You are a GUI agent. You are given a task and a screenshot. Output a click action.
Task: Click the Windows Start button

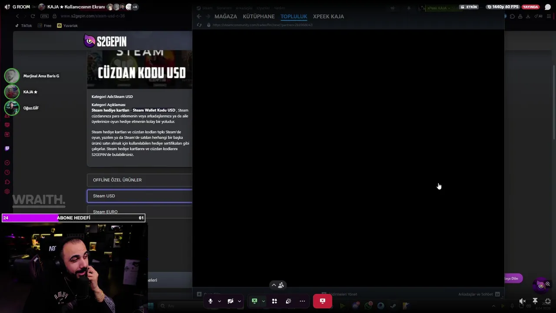150,306
